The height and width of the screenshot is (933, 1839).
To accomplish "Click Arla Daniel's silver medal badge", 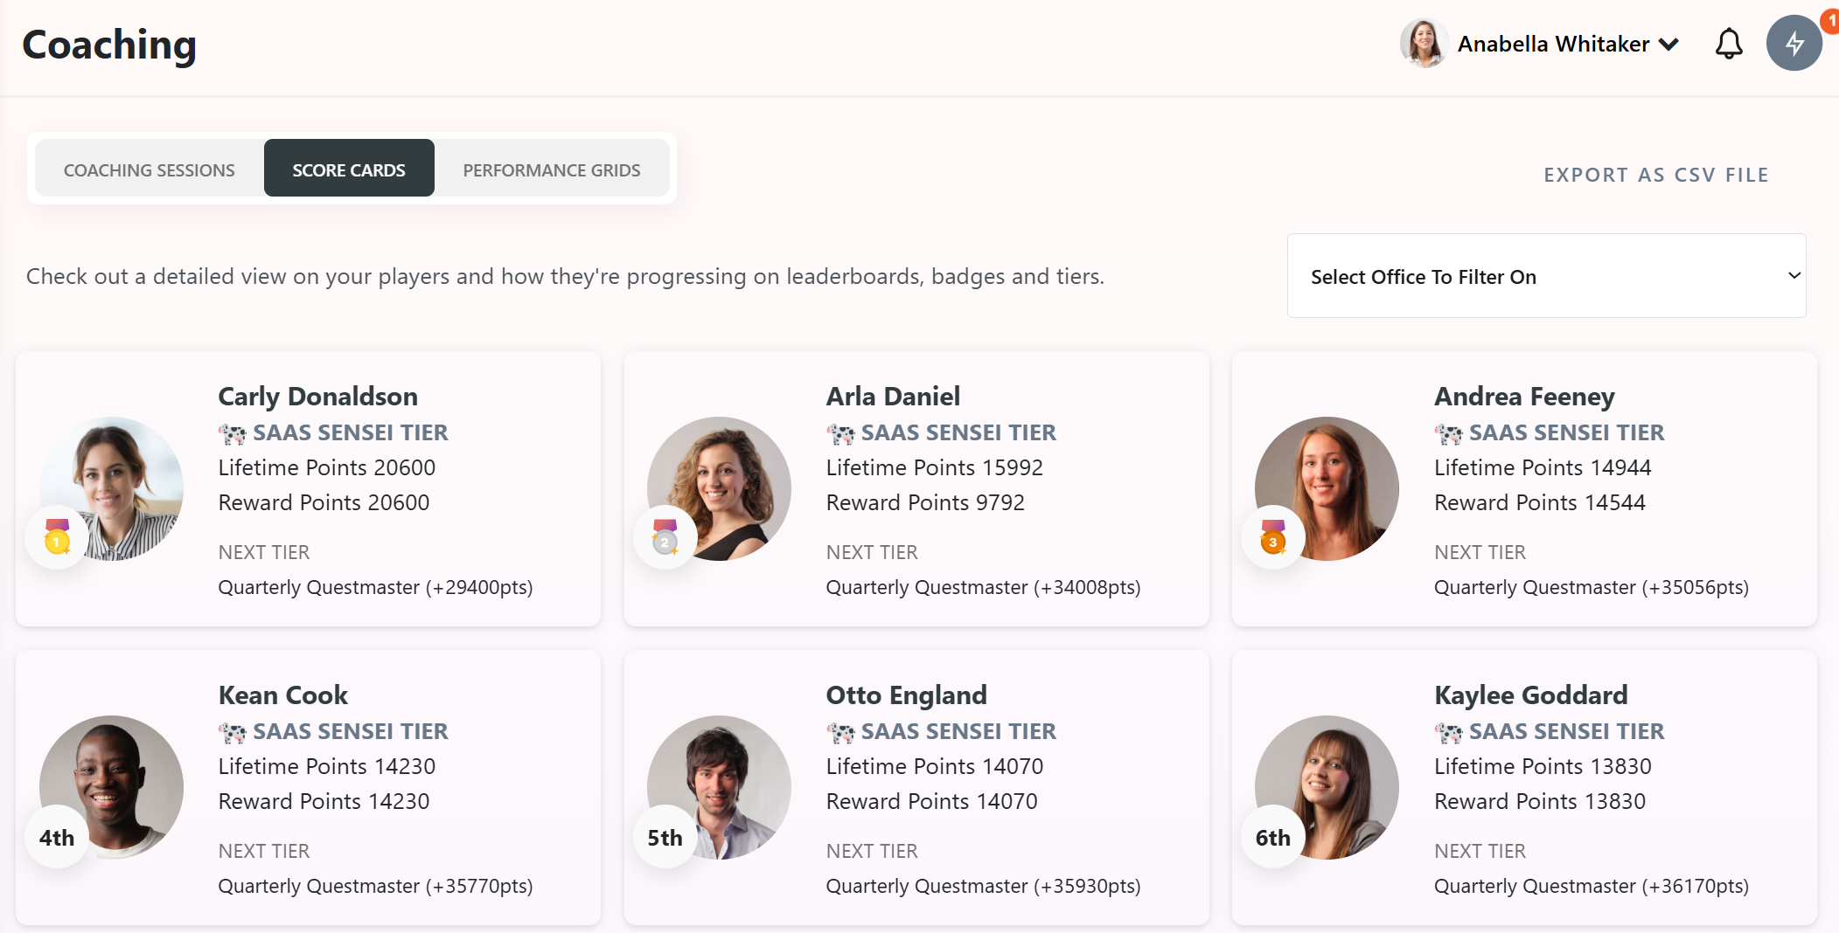I will tap(665, 537).
